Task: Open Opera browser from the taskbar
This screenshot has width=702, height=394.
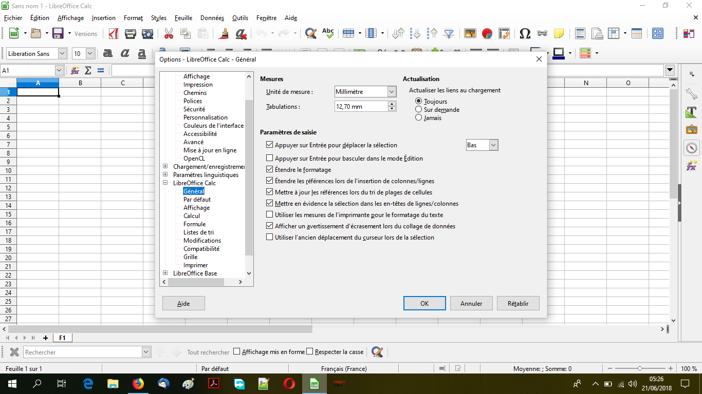Action: pos(289,383)
